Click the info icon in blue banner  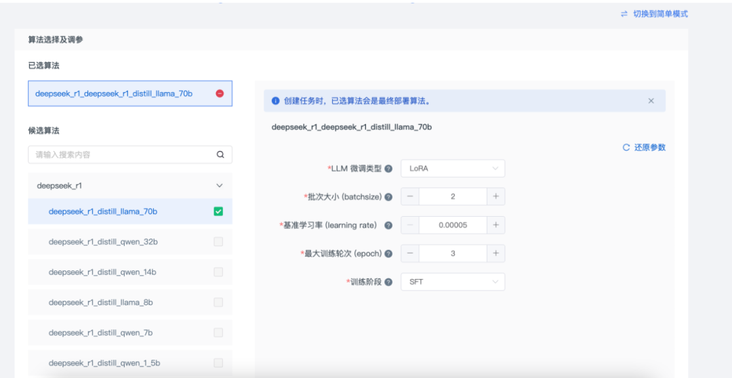[275, 101]
